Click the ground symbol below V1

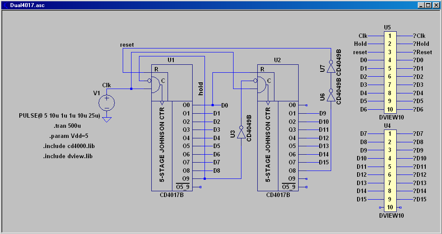(x=106, y=120)
